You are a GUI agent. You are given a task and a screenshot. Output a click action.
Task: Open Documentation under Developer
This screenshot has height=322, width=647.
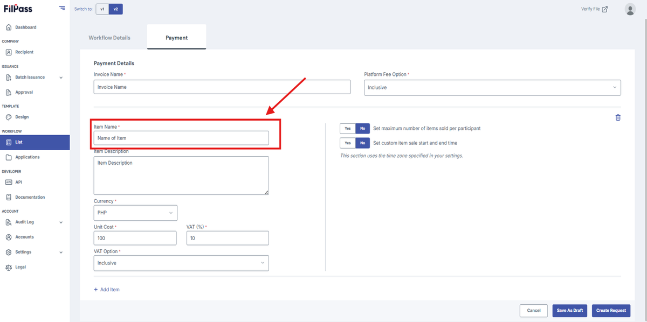tap(30, 197)
